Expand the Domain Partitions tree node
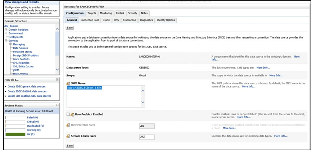The image size is (312, 150). point(6,29)
